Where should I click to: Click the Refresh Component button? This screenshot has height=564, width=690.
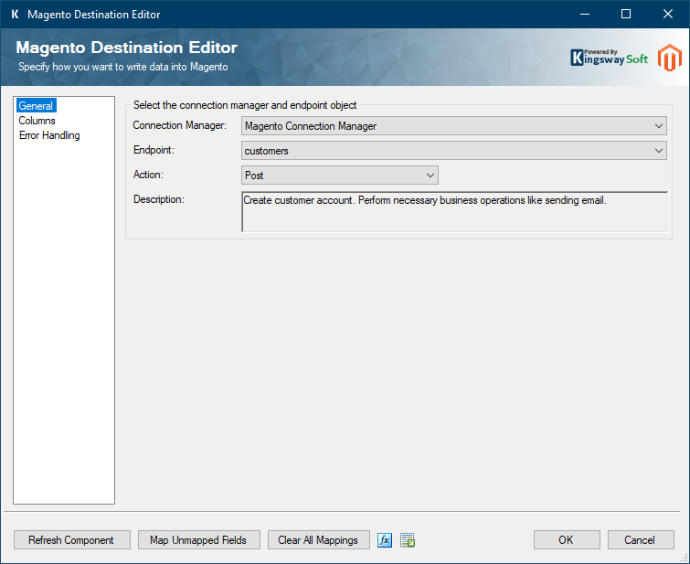pos(71,540)
